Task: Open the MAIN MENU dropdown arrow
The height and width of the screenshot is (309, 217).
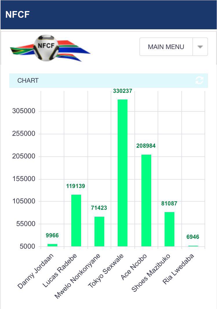Action: pos(200,47)
